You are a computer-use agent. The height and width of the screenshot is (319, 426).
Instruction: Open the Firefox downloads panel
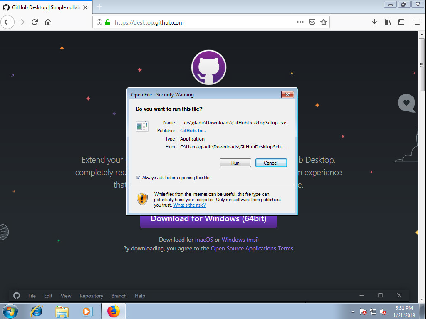click(374, 22)
